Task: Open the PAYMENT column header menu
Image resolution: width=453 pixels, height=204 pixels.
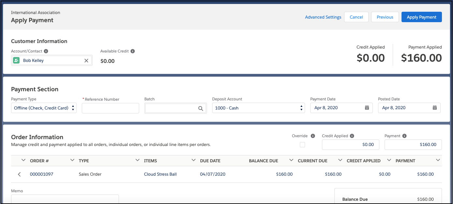Action: click(438, 160)
